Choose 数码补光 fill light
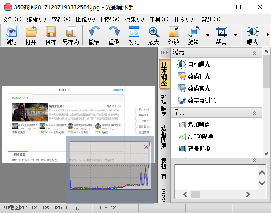This screenshot has width=271, height=213. (x=194, y=76)
